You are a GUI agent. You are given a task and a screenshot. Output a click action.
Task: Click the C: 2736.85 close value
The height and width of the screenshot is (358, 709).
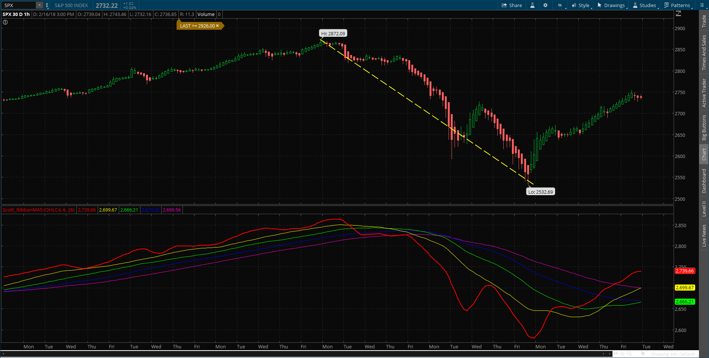point(165,14)
